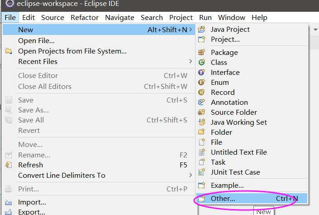Click the JUnit Test Case icon

[x=202, y=172]
